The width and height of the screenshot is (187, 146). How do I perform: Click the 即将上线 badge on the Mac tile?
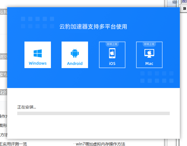pos(149,44)
